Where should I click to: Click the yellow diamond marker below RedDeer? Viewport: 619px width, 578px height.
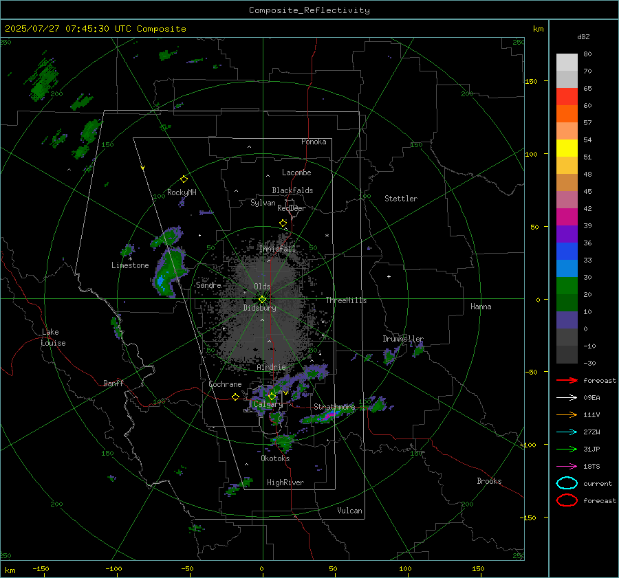[x=283, y=223]
